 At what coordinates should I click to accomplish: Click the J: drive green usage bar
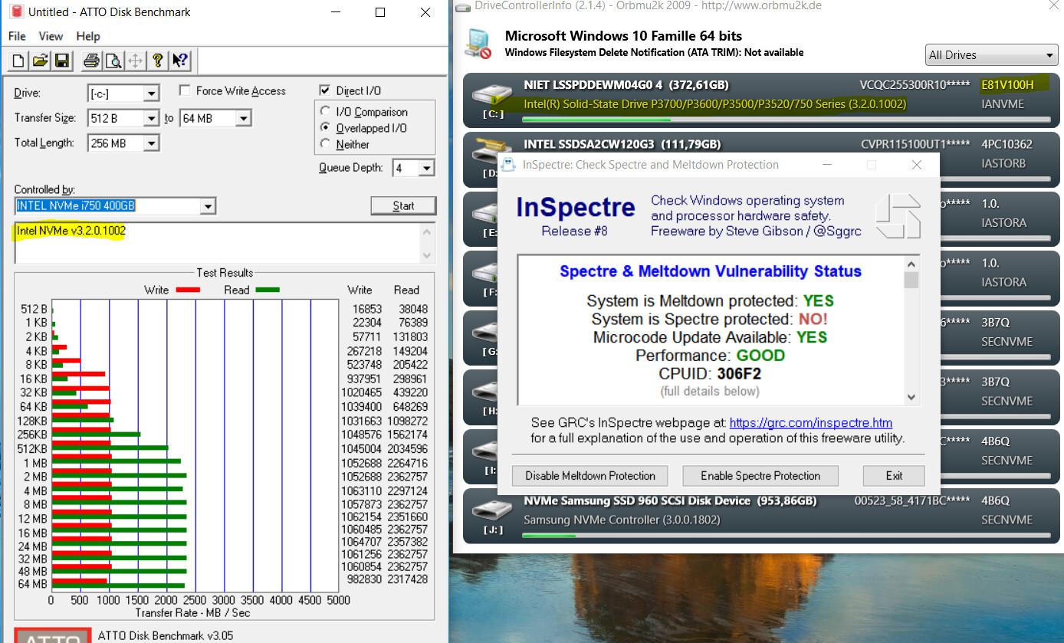point(548,536)
